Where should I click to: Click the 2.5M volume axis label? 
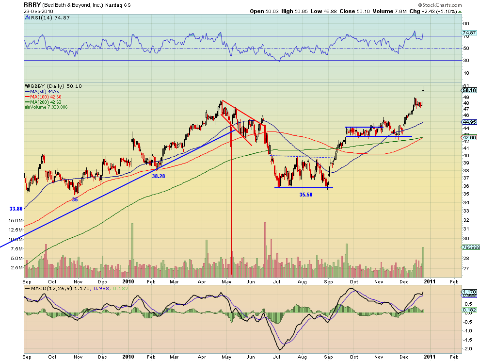click(x=17, y=267)
